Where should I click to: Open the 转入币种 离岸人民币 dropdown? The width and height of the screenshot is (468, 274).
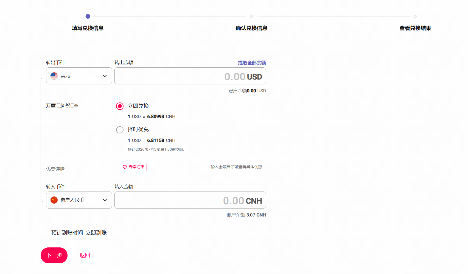coord(79,200)
